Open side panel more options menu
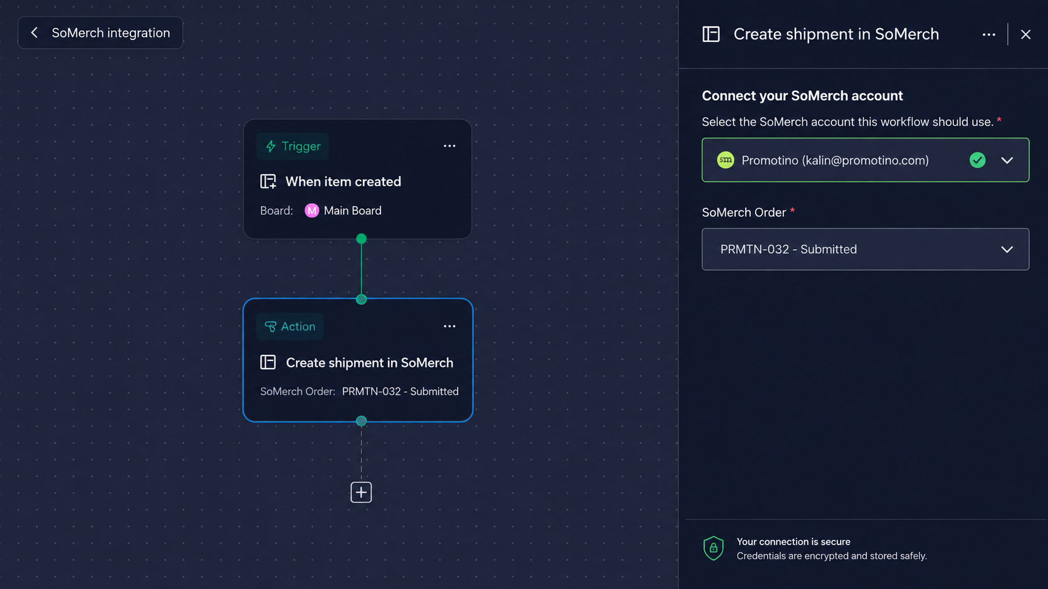The height and width of the screenshot is (589, 1048). (x=989, y=34)
